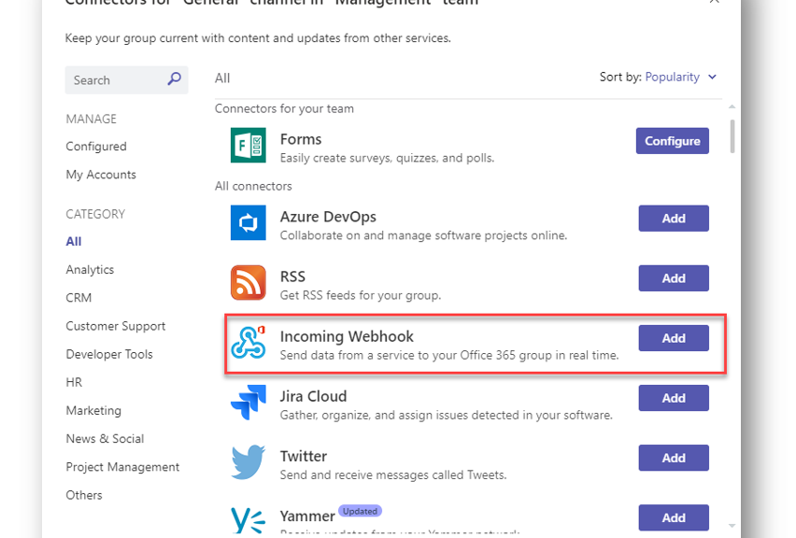796x538 pixels.
Task: Open Configured connectors list
Action: (x=96, y=146)
